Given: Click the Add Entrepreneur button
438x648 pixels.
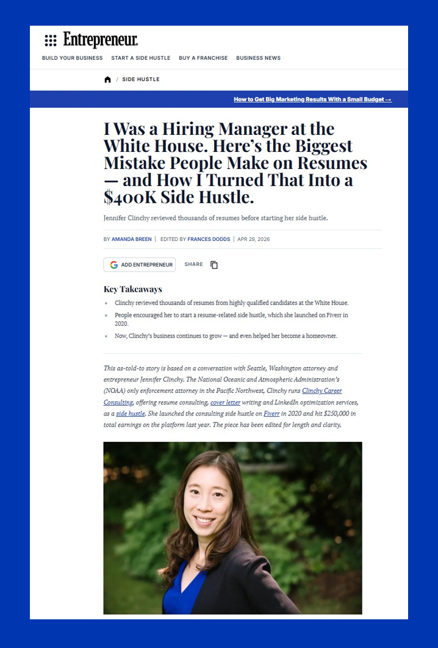Looking at the screenshot, I should [x=140, y=264].
